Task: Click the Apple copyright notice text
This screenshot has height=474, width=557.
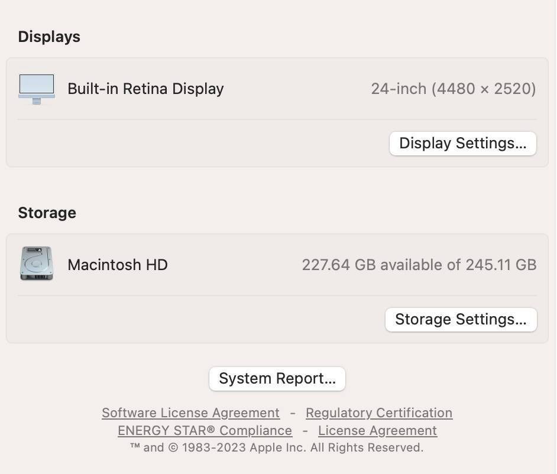Action: [277, 447]
